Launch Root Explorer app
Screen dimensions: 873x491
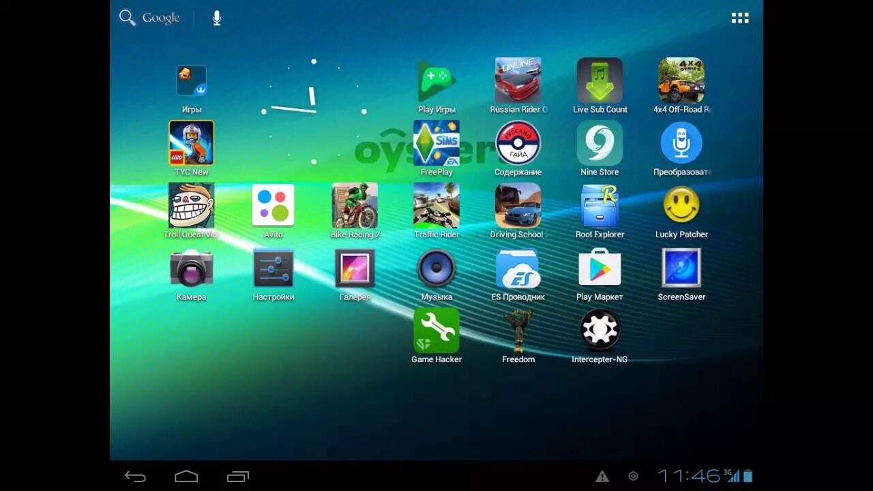tap(600, 205)
